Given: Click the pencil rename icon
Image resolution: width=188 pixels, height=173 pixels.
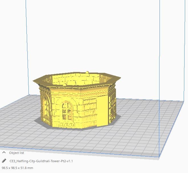Looking at the screenshot, I should [x=4, y=161].
